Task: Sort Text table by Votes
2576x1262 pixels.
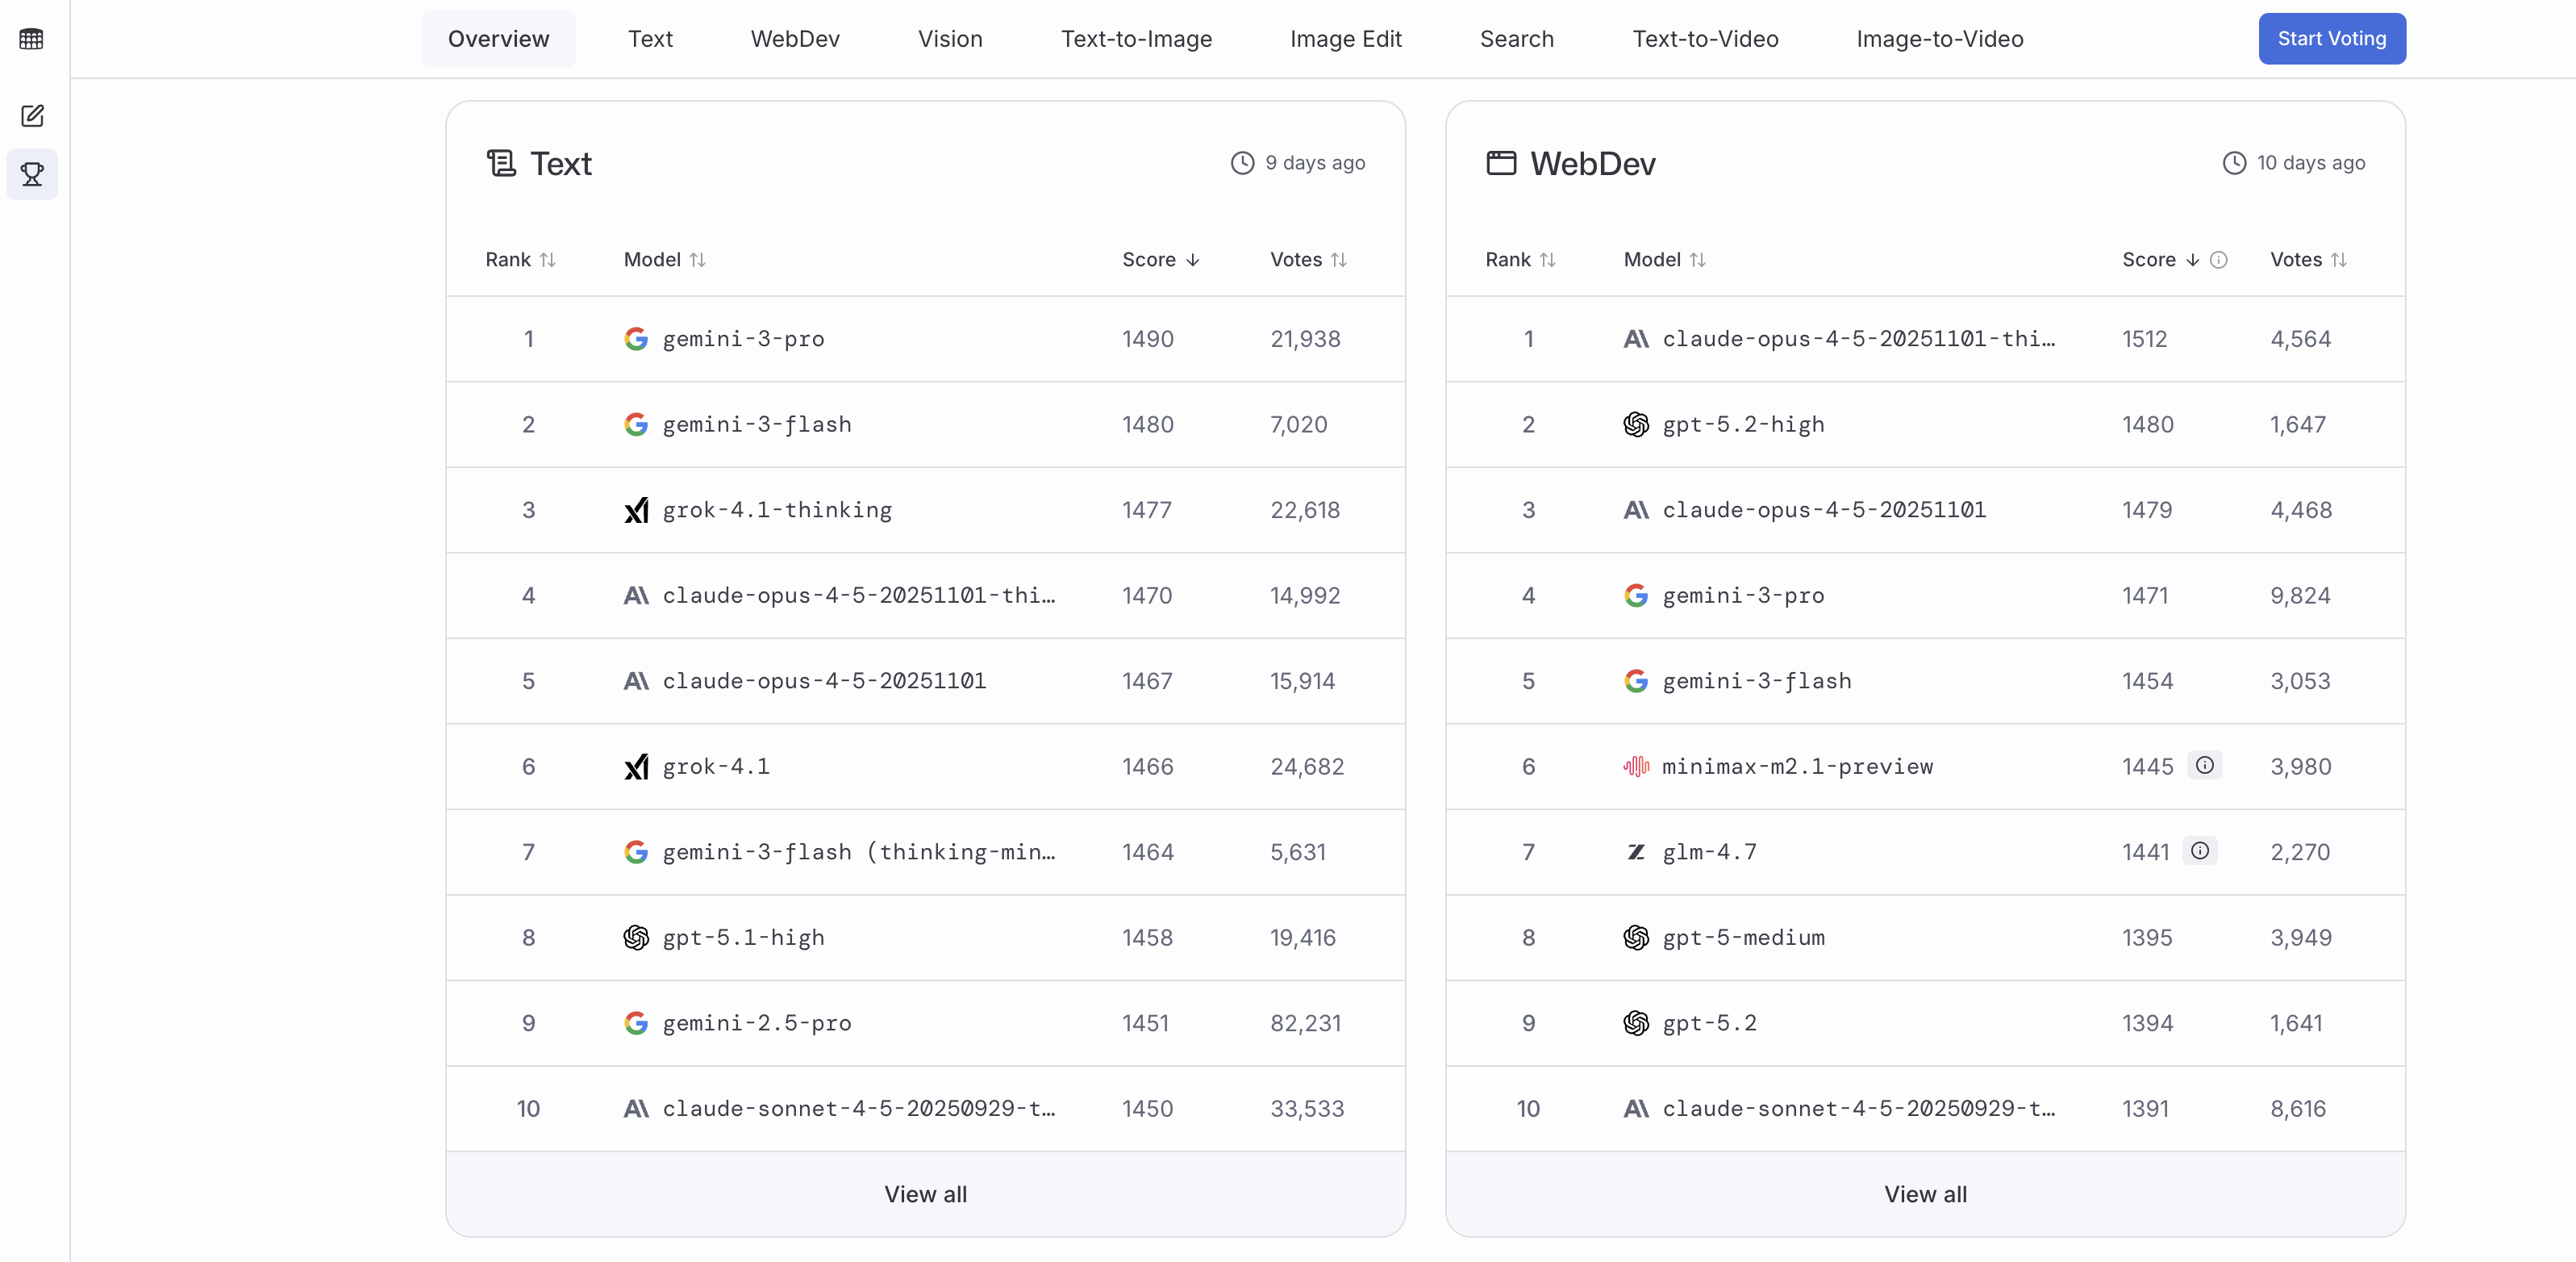Action: (1308, 260)
